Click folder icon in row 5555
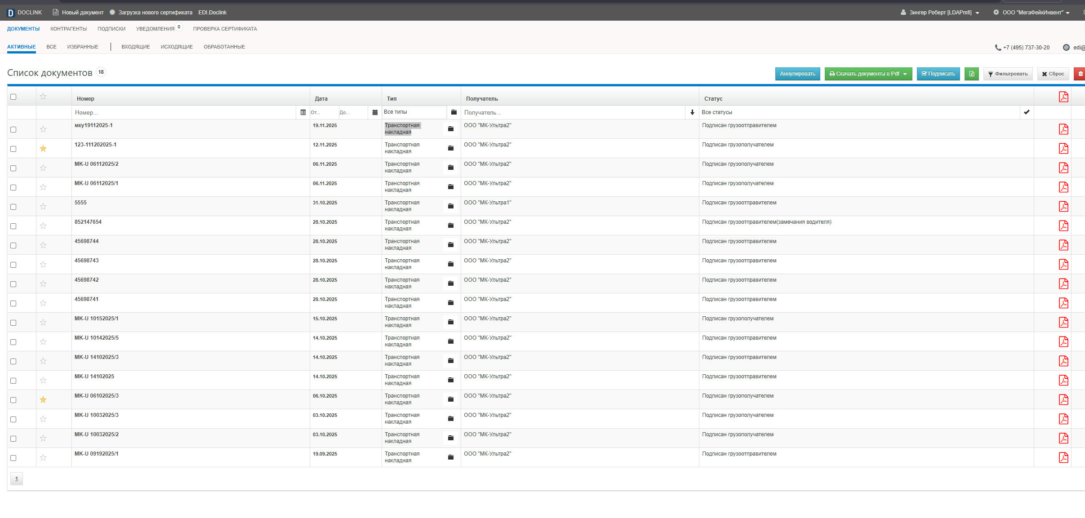 [450, 206]
